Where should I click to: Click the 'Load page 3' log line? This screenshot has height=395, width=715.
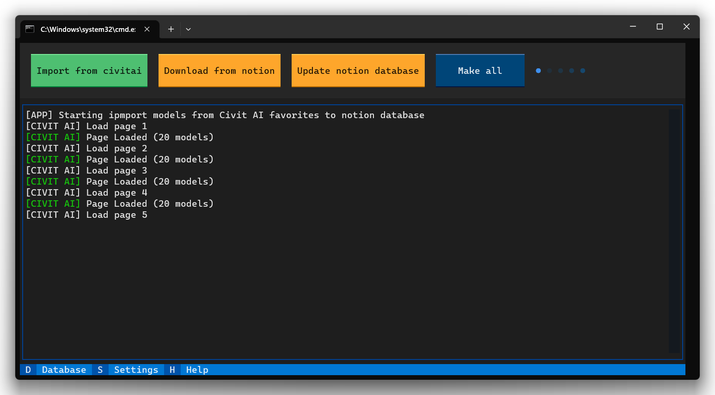click(86, 170)
